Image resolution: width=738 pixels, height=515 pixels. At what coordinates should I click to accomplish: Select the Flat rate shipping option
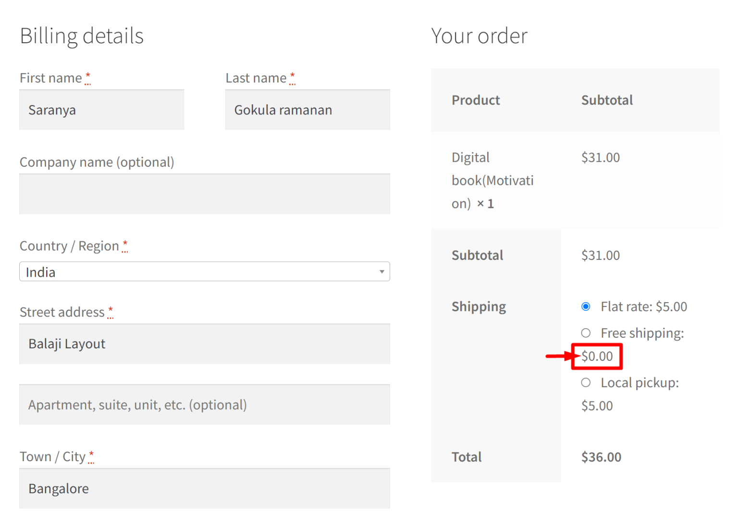[586, 307]
